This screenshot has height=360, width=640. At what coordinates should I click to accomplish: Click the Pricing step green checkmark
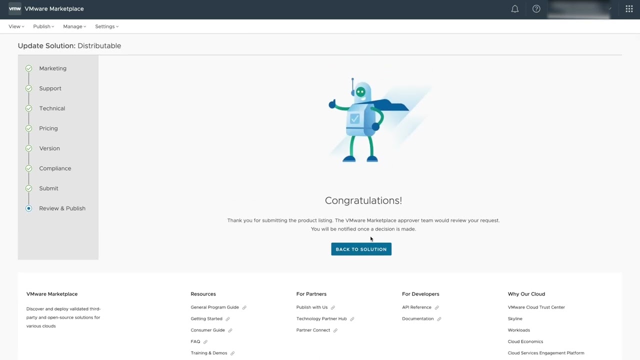(28, 128)
